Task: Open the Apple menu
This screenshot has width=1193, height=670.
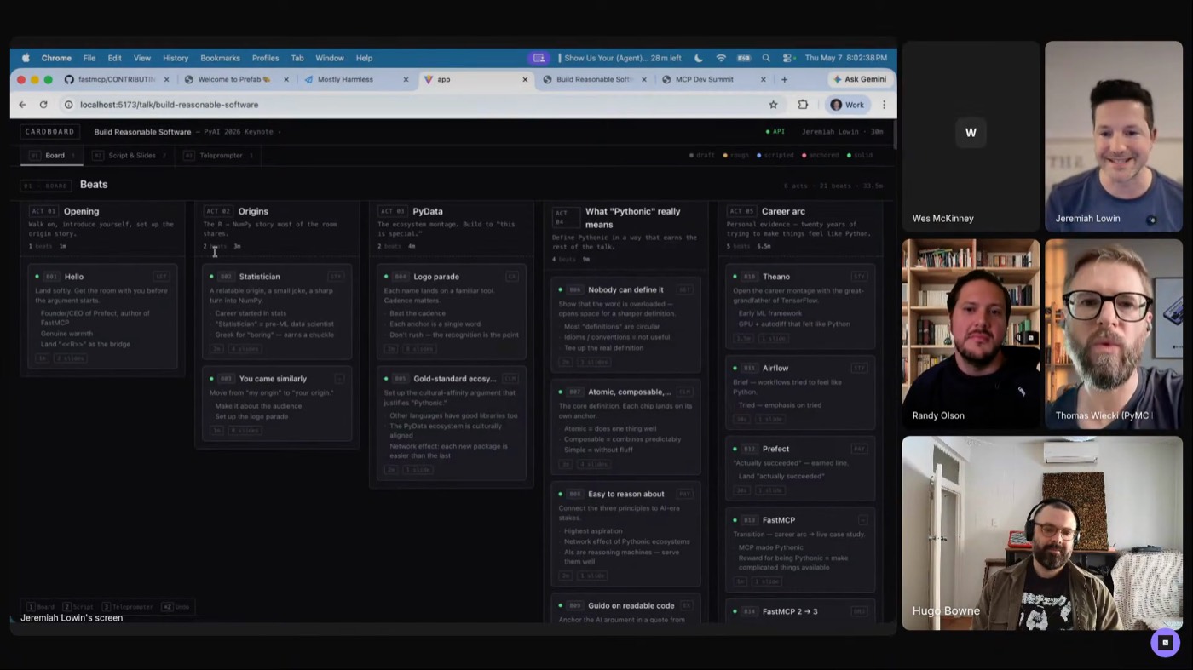Action: (x=26, y=58)
